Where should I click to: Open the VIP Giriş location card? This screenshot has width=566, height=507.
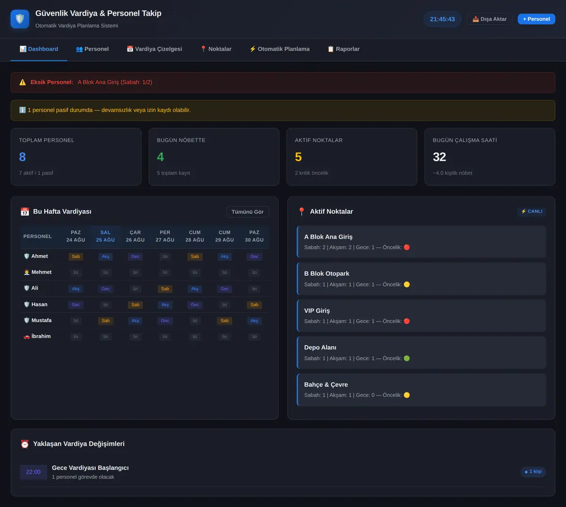[421, 316]
